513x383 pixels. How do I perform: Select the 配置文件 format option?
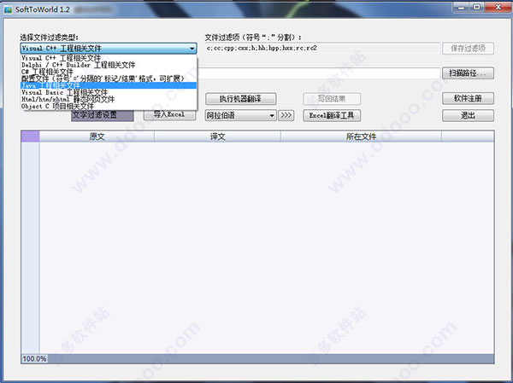point(109,78)
